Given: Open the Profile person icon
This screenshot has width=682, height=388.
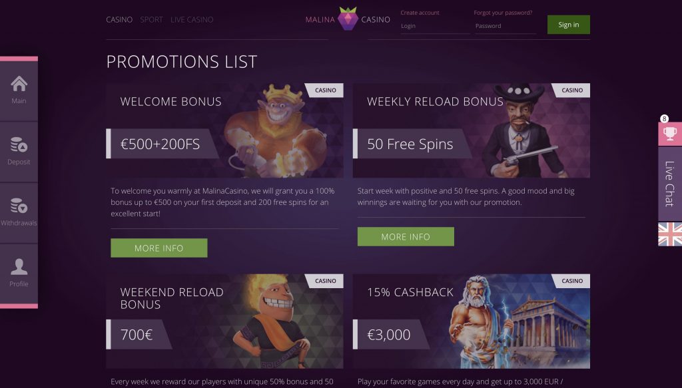Looking at the screenshot, I should point(19,267).
